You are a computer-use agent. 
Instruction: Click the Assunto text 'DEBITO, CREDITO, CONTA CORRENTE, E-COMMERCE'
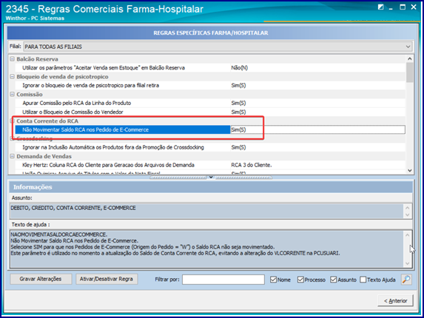tap(73, 208)
